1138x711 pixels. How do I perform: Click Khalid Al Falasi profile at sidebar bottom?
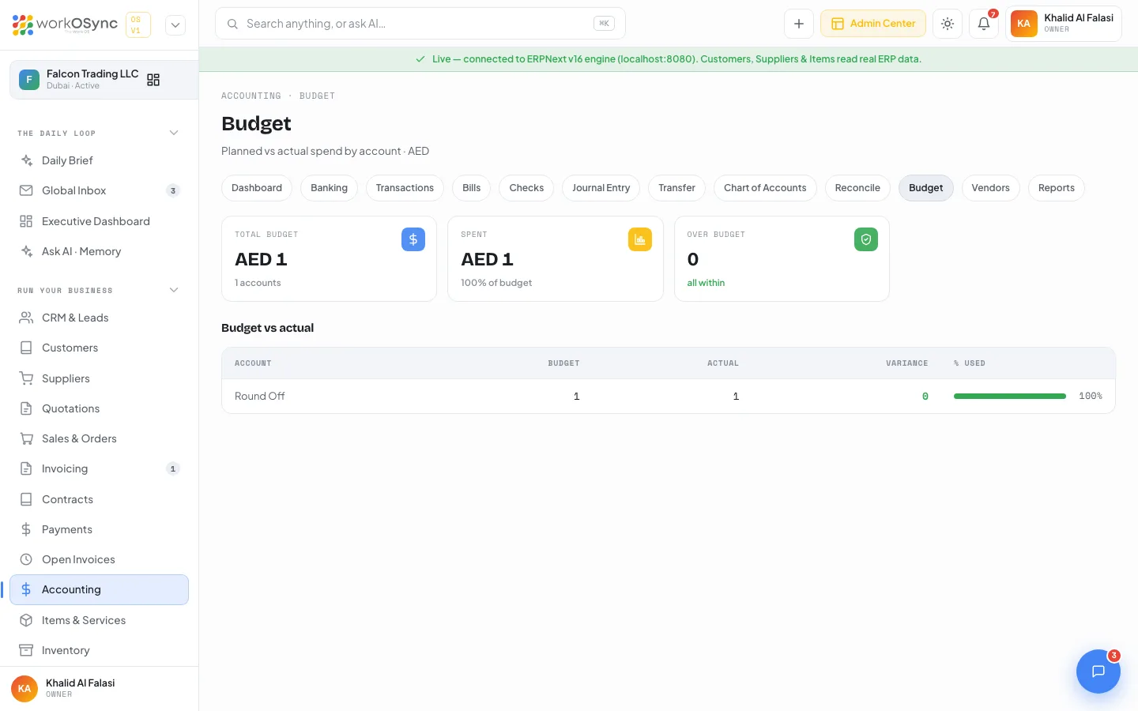coord(100,688)
